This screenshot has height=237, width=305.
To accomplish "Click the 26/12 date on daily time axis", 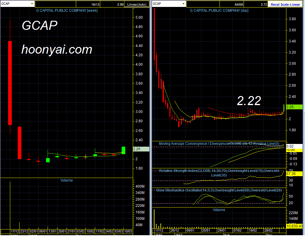I will point(175,231).
